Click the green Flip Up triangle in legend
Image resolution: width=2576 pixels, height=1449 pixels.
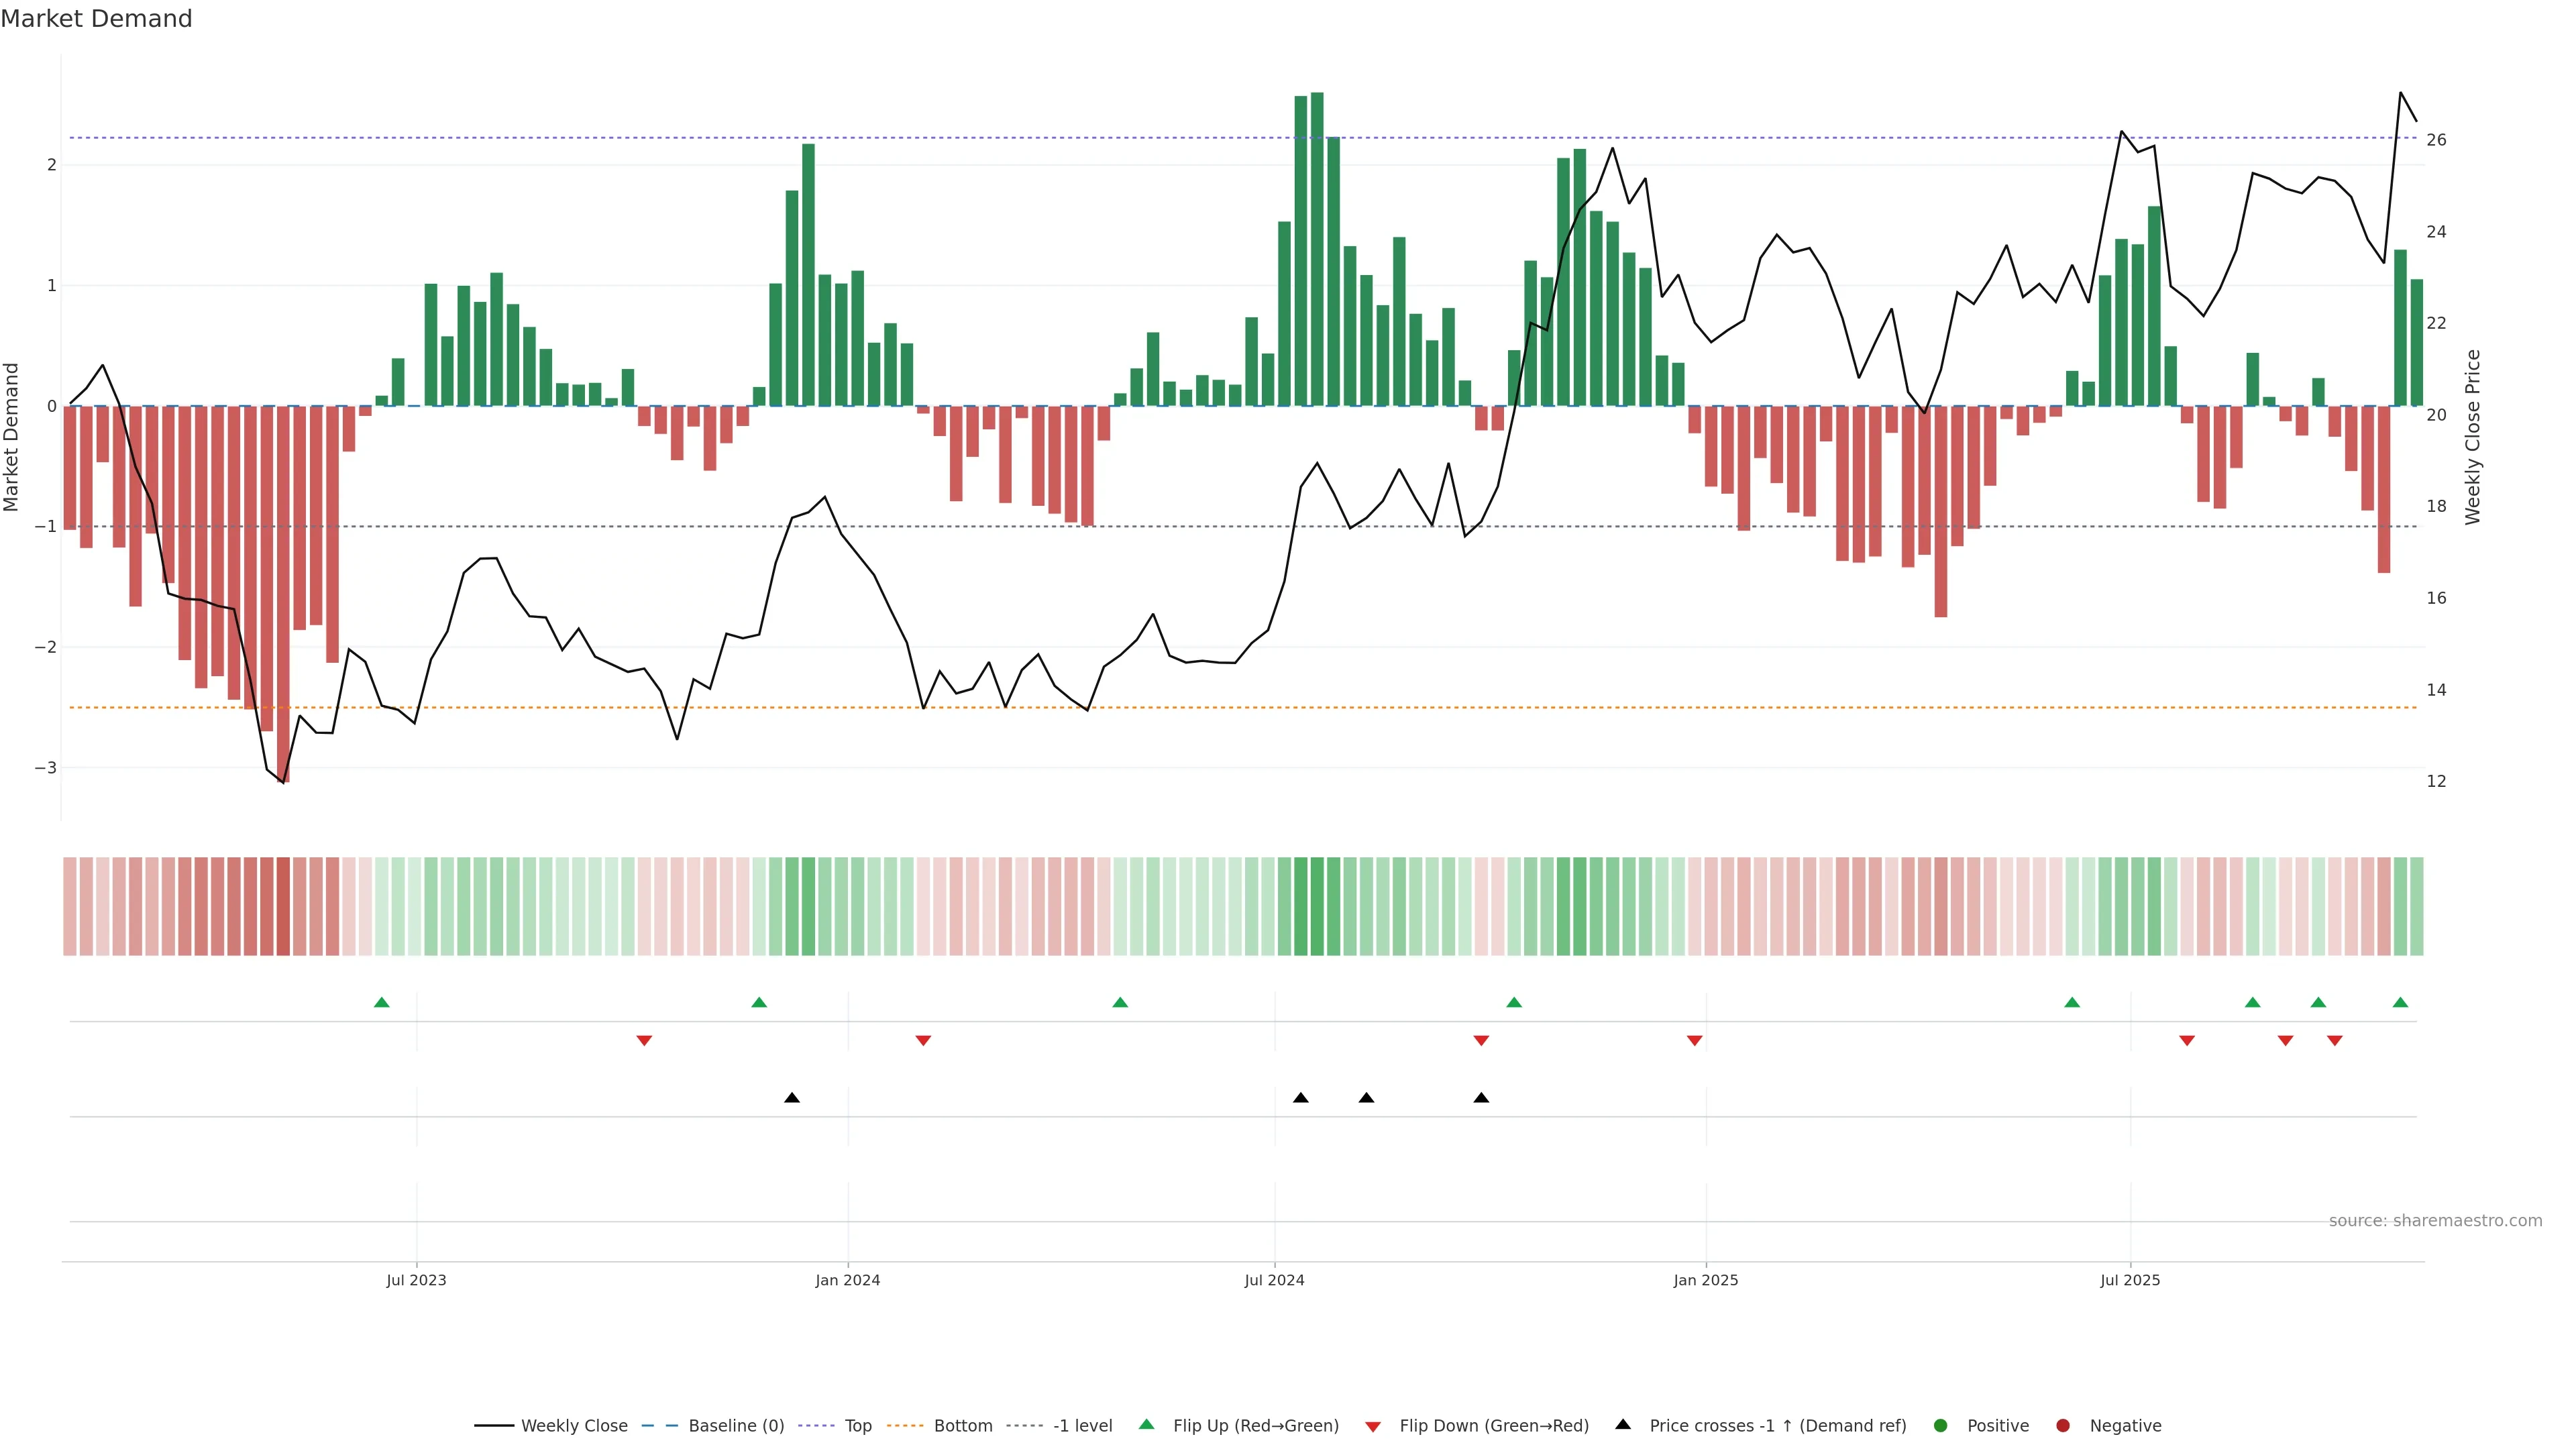(1146, 1424)
